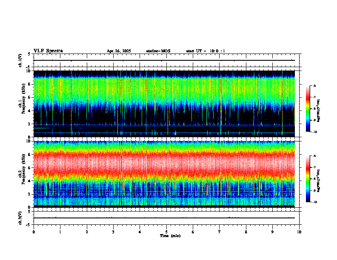Click the ch.1 voltage waveform trace
Screen dimensions: 337x260
pos(164,60)
